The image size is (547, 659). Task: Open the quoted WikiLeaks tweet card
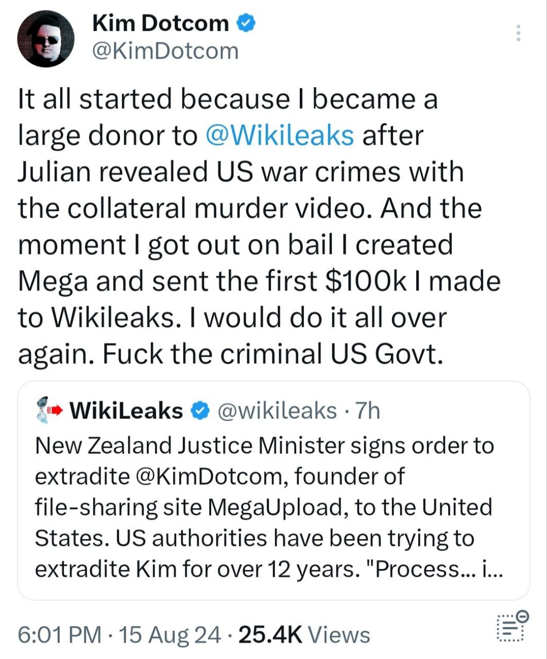[273, 491]
